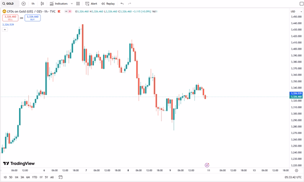This screenshot has height=182, width=304.
Task: Switch range to All
Action: click(52, 177)
